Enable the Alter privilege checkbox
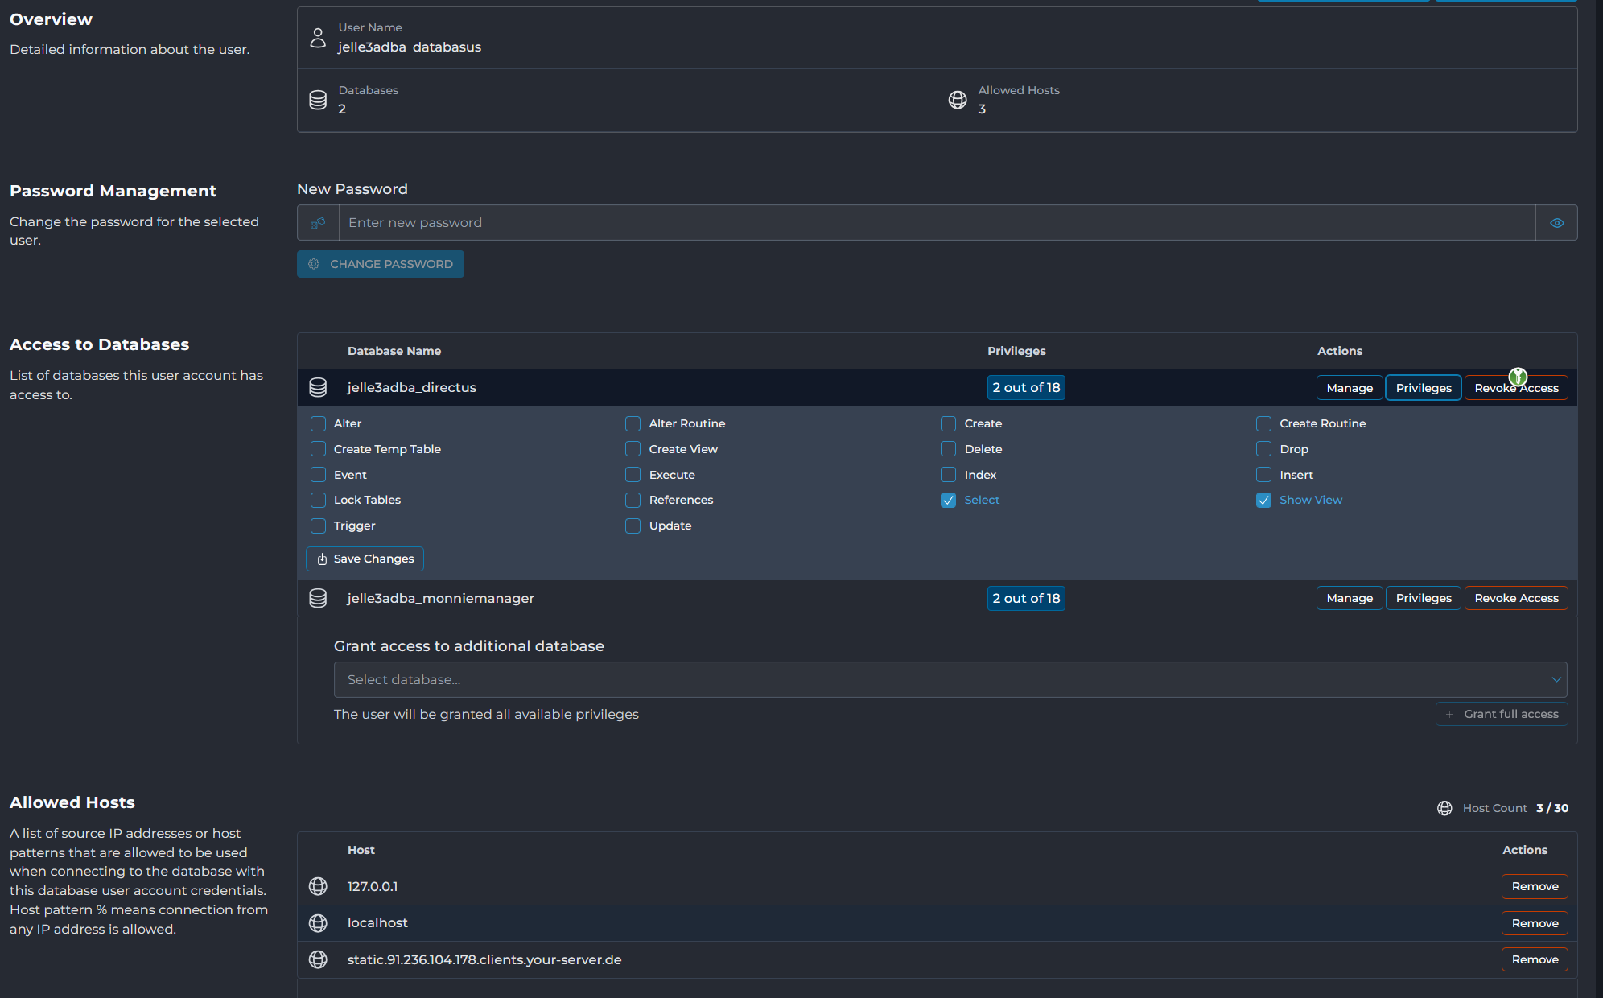The height and width of the screenshot is (998, 1603). click(319, 423)
